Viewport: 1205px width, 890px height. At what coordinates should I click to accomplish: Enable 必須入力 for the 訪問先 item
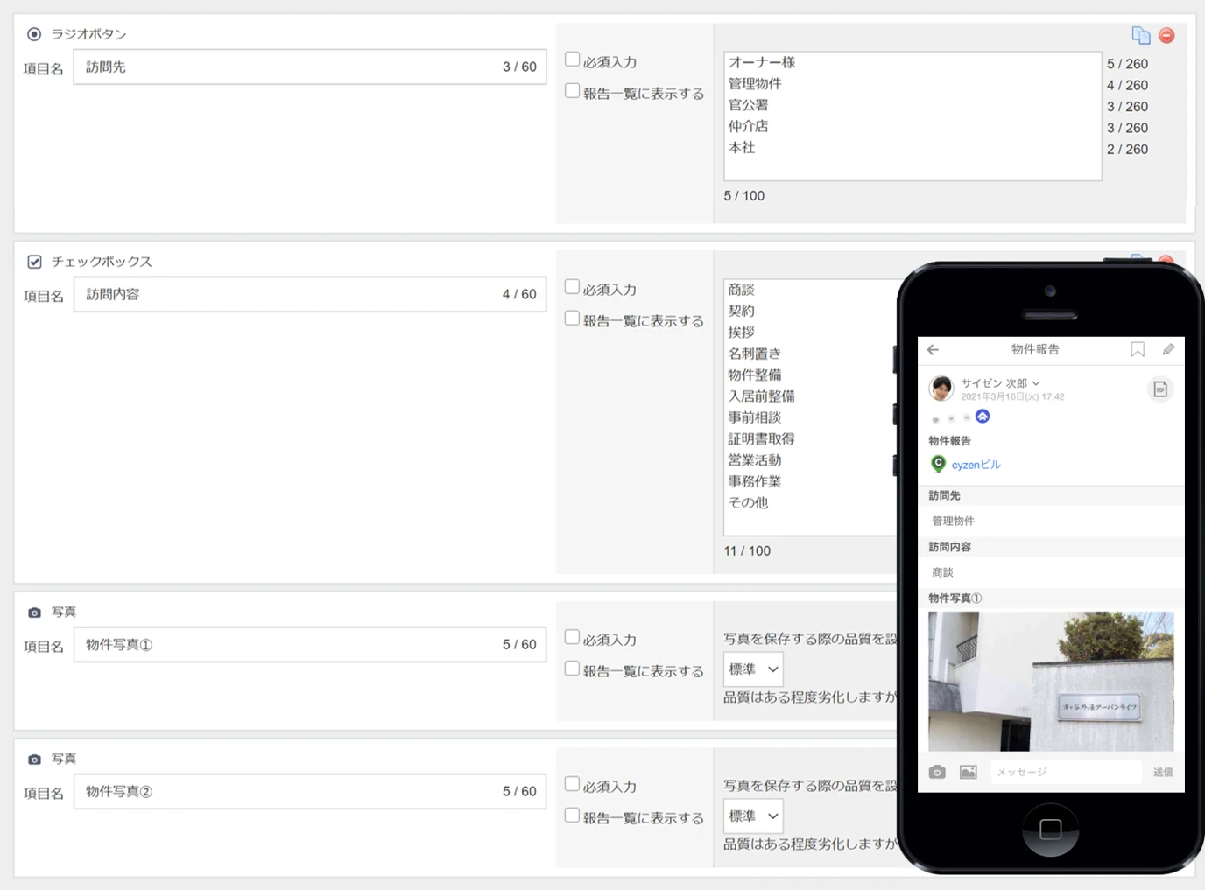pos(572,60)
